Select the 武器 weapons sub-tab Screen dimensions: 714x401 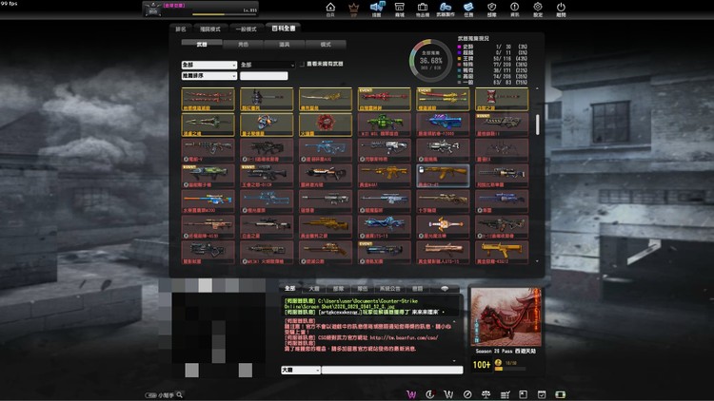coord(202,44)
